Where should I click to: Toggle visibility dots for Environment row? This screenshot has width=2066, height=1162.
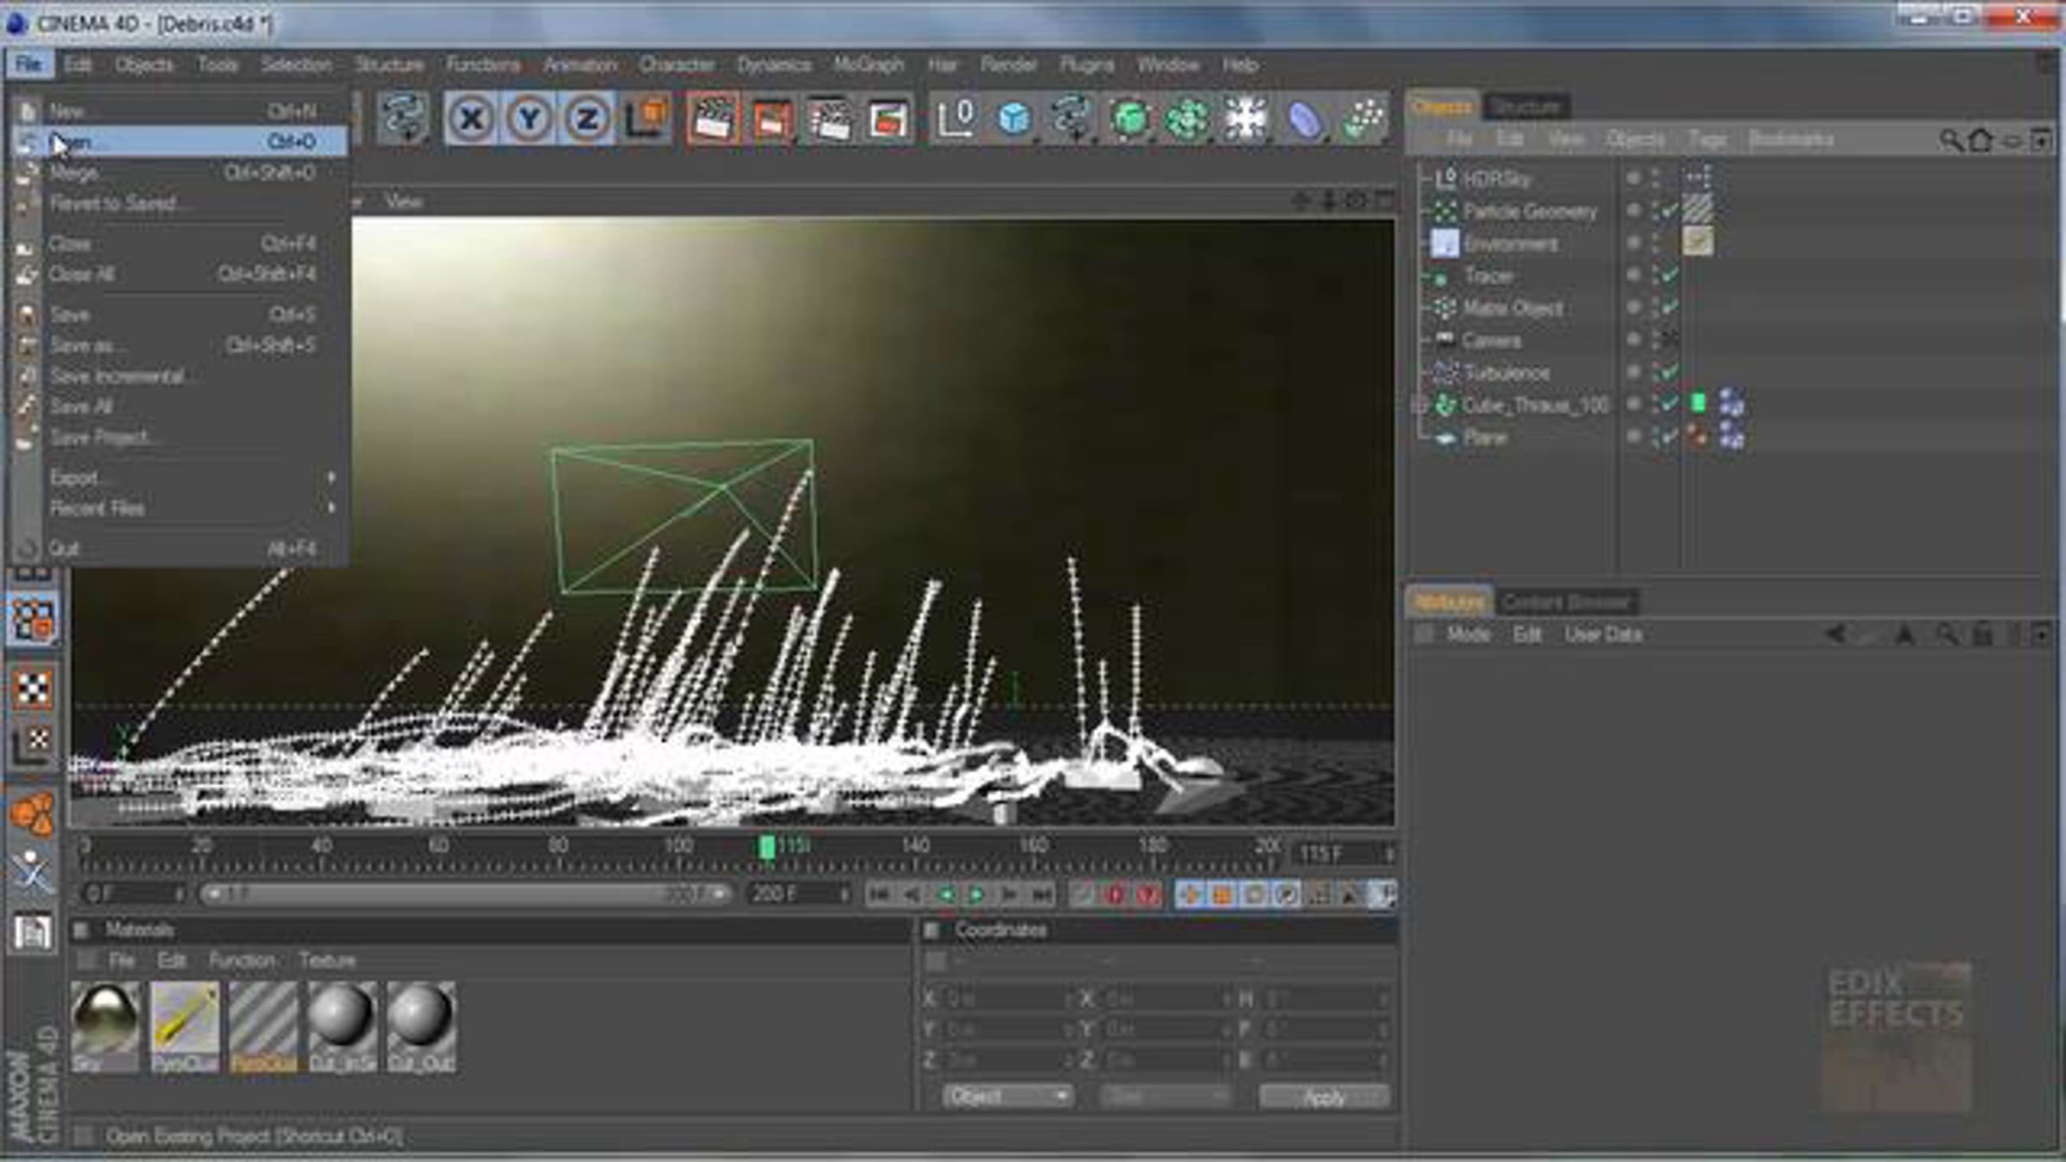[x=1654, y=244]
